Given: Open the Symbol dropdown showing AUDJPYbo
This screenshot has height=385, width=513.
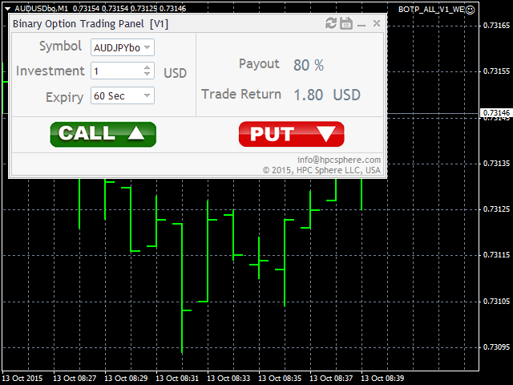Looking at the screenshot, I should [x=123, y=47].
